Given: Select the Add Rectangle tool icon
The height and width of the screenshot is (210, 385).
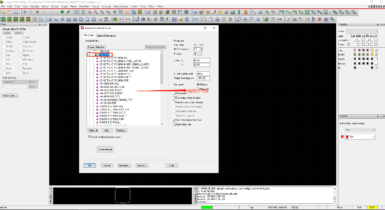Looking at the screenshot, I should tap(261, 12).
